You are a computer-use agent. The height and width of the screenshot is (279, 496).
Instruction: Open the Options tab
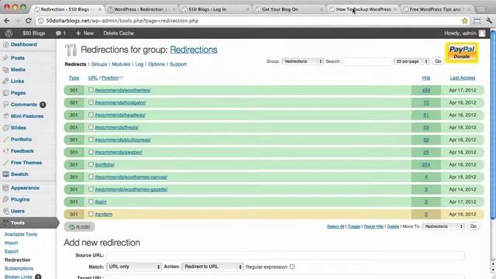pyautogui.click(x=157, y=64)
